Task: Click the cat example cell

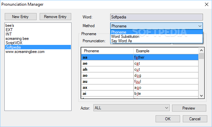Action: click(x=166, y=63)
